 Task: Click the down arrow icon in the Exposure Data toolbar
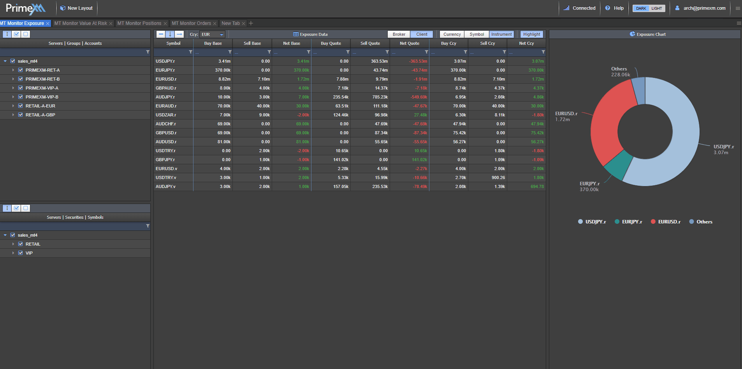(170, 34)
